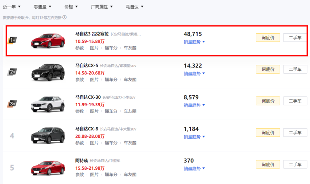Screen dimensions: 310x184
Task: Click 询底价 for 马自达CX-8
Action: [x=268, y=132]
